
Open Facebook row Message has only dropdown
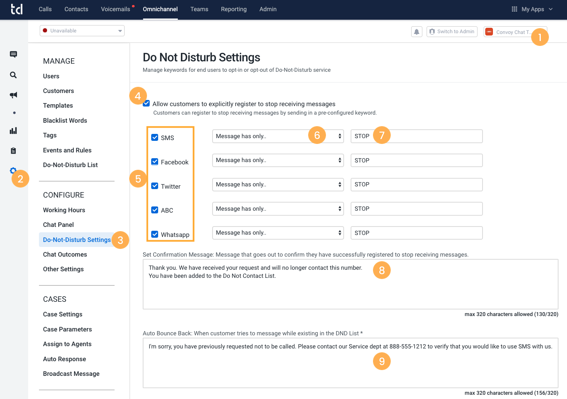[278, 160]
